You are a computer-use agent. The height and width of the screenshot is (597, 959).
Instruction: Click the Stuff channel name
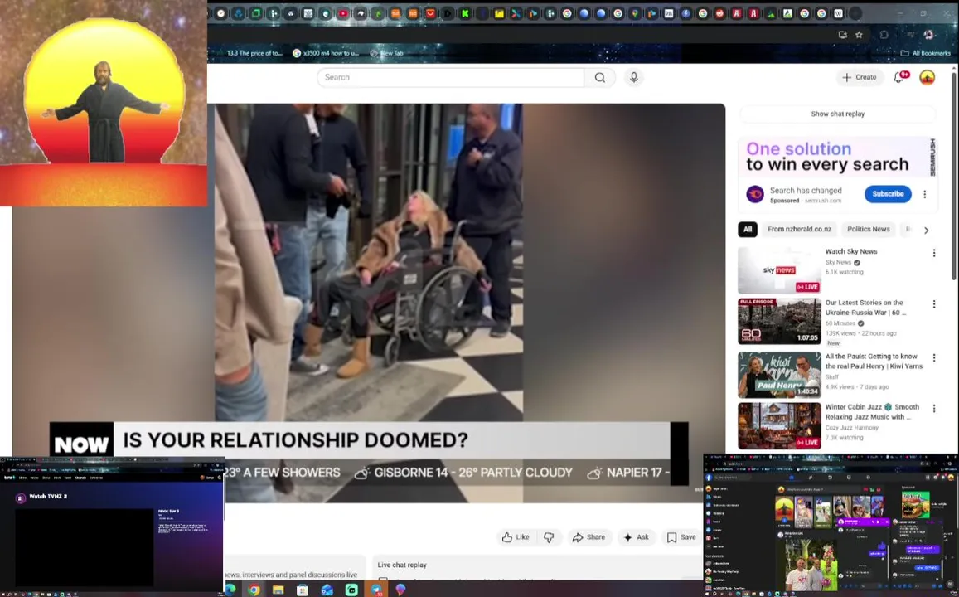point(832,376)
